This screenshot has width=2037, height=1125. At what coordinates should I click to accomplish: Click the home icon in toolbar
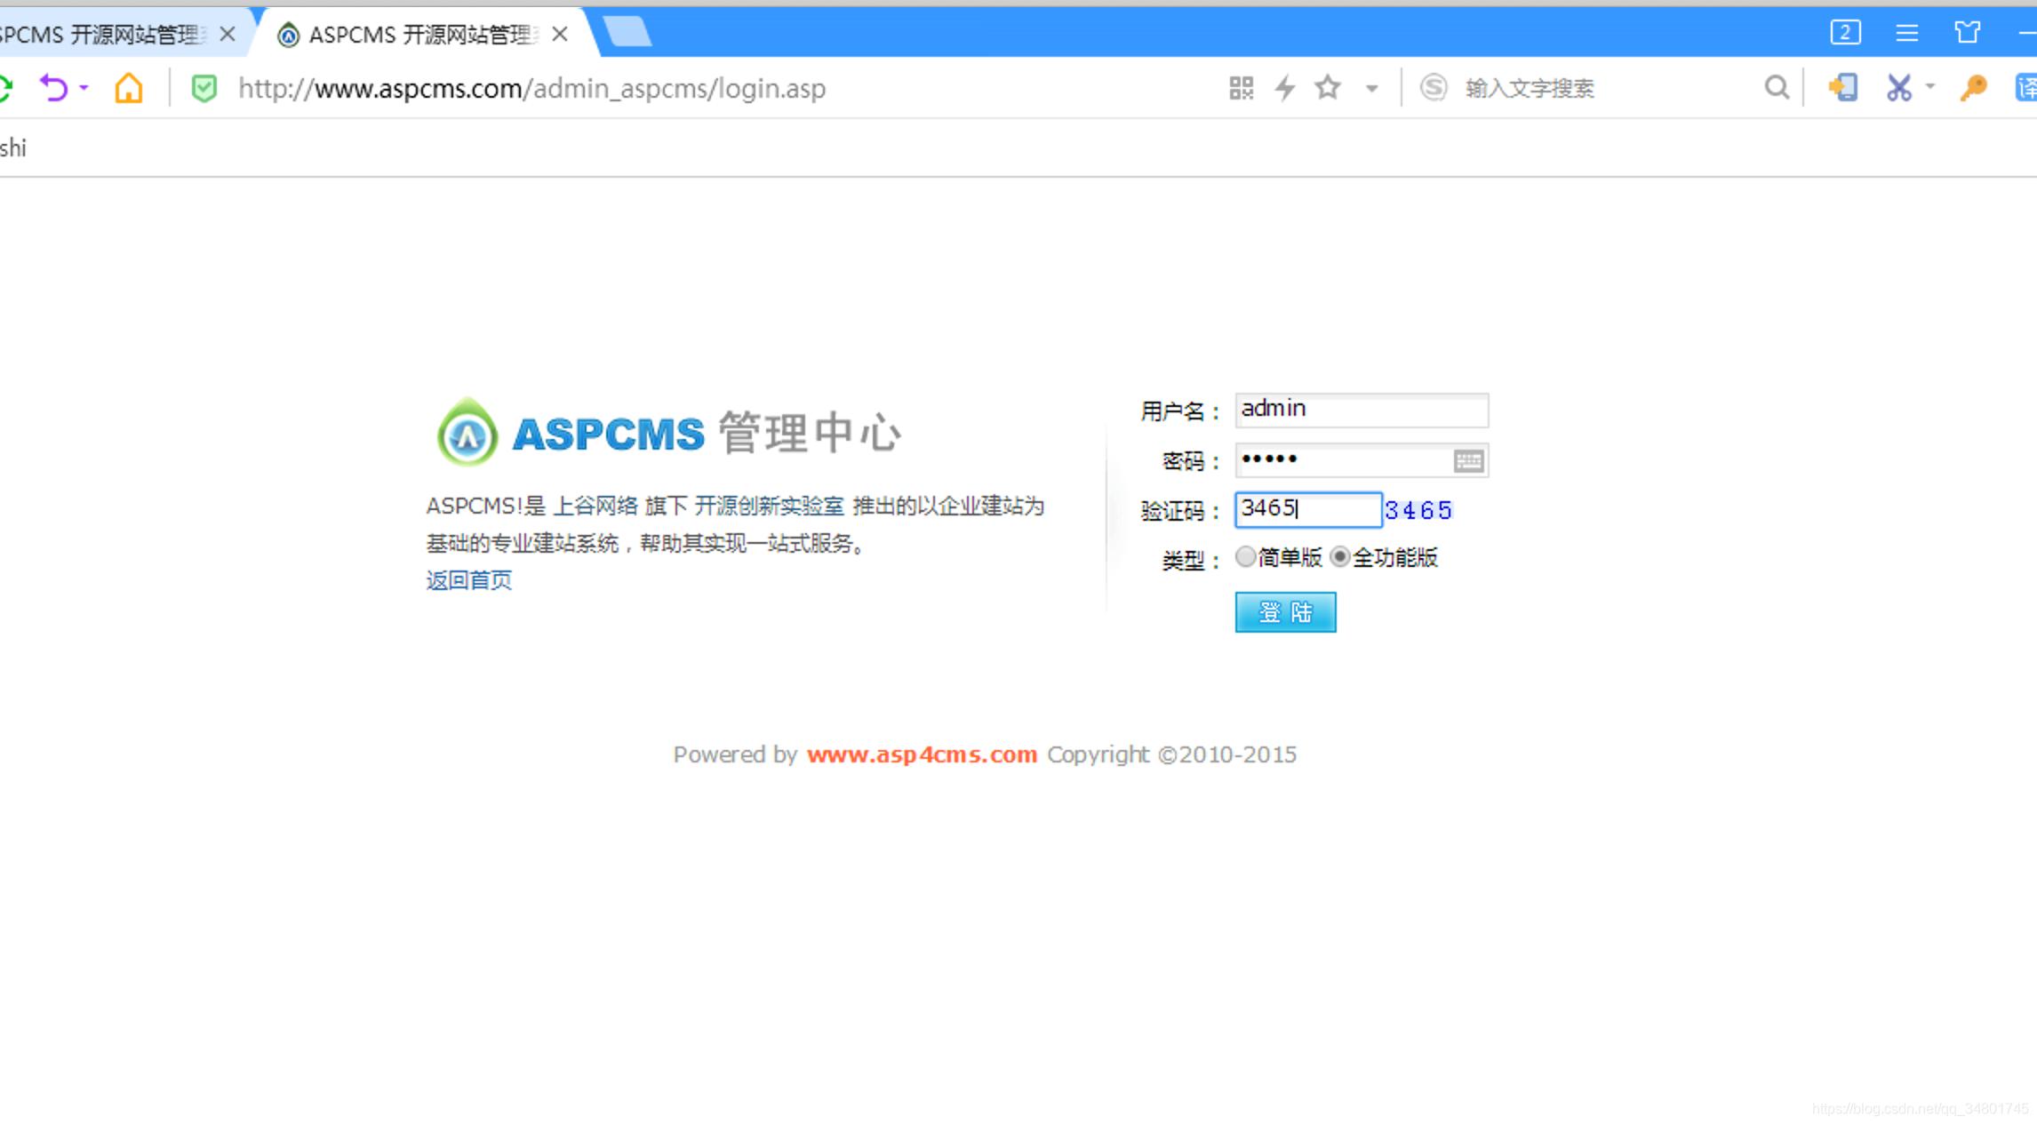point(129,88)
